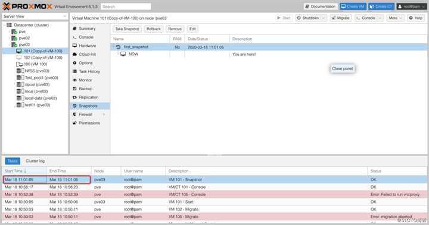
Task: Open the VM Console menu item
Action: (x=90, y=37)
